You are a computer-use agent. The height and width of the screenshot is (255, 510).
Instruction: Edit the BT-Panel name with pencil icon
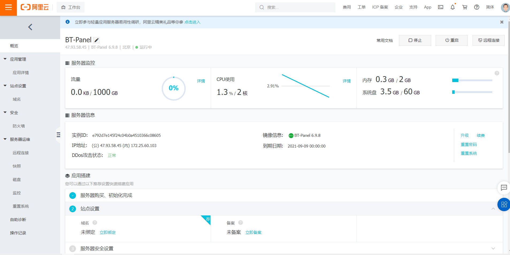pos(97,40)
